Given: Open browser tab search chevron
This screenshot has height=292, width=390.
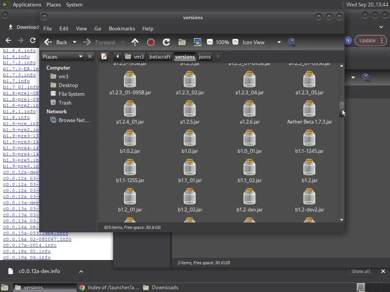Looking at the screenshot, I should click(x=381, y=27).
